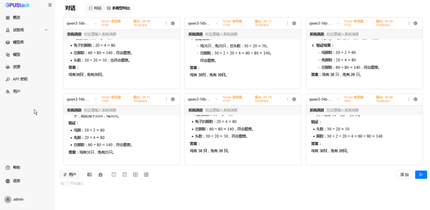The width and height of the screenshot is (430, 210).
Task: Open three-dot menu of the 1700-token panel
Action: point(287,99)
